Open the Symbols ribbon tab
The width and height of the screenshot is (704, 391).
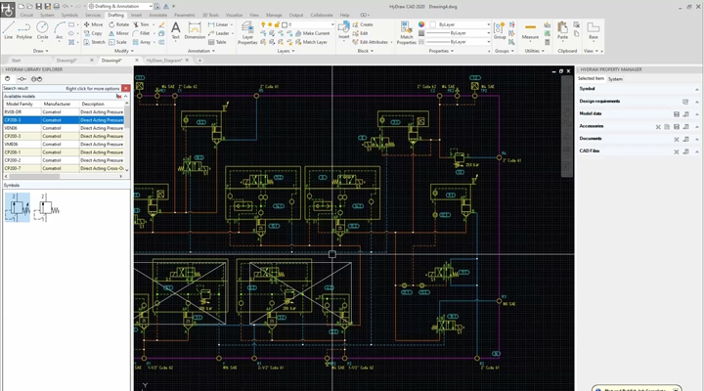point(69,15)
